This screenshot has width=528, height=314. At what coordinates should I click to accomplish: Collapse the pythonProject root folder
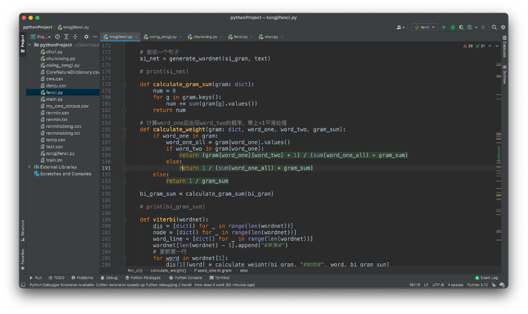pyautogui.click(x=30, y=45)
